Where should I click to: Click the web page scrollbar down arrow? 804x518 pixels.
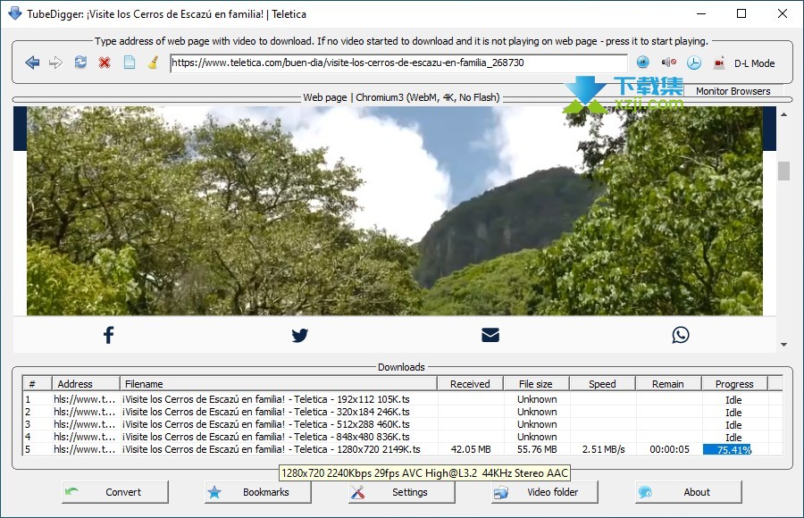pos(783,345)
